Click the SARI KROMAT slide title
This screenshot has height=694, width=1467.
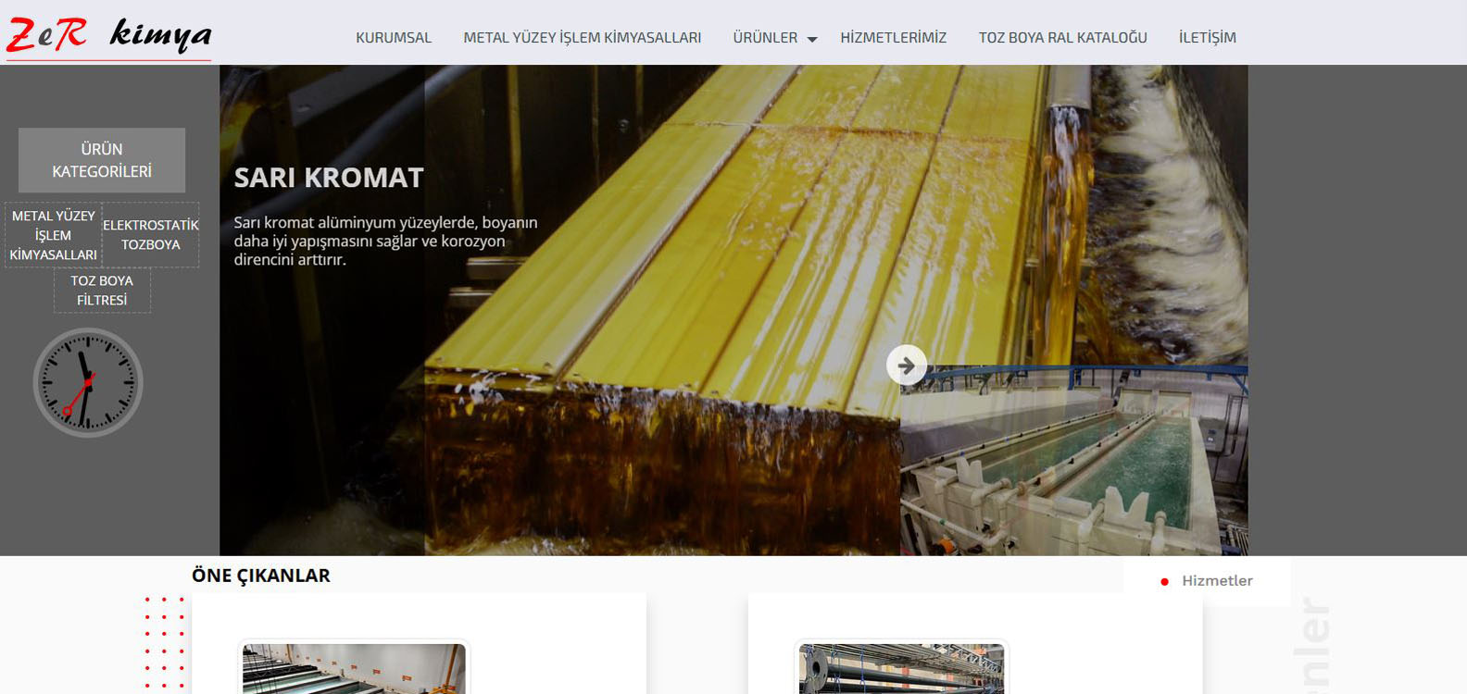coord(329,177)
